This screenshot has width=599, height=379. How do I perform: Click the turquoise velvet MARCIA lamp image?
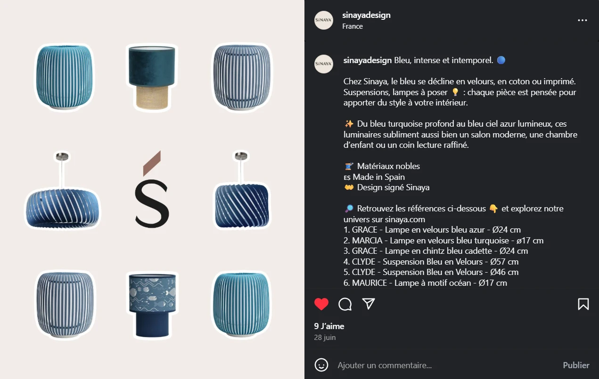point(152,78)
